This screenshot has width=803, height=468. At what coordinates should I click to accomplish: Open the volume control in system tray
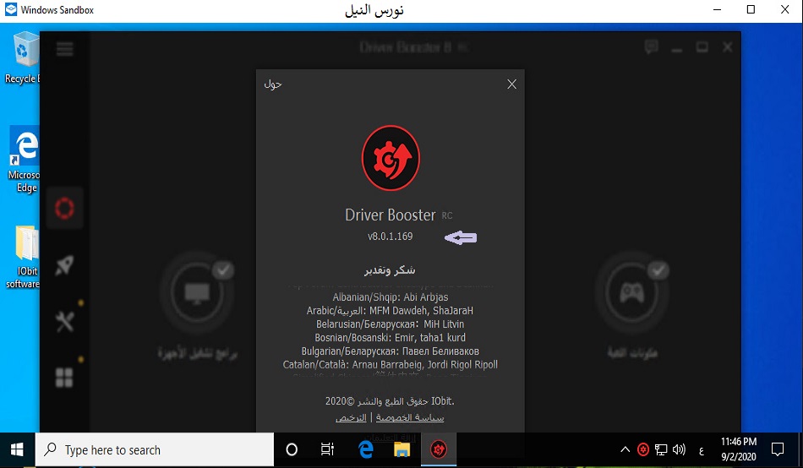679,449
